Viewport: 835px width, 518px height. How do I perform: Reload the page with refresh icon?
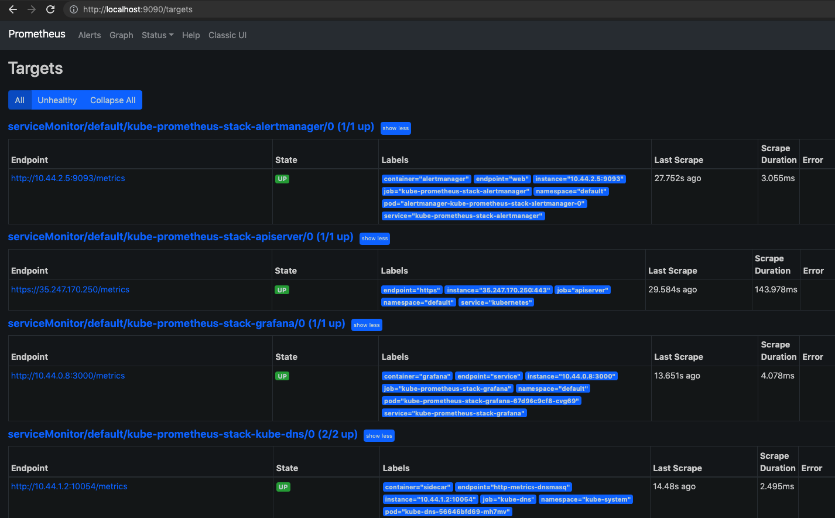click(x=50, y=9)
